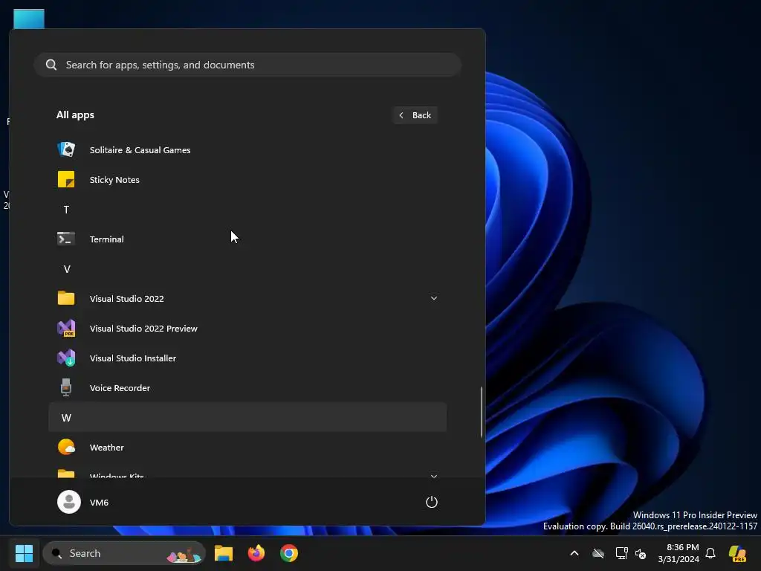Viewport: 761px width, 571px height.
Task: Click the Visual Studio Installer label
Action: [x=133, y=358]
